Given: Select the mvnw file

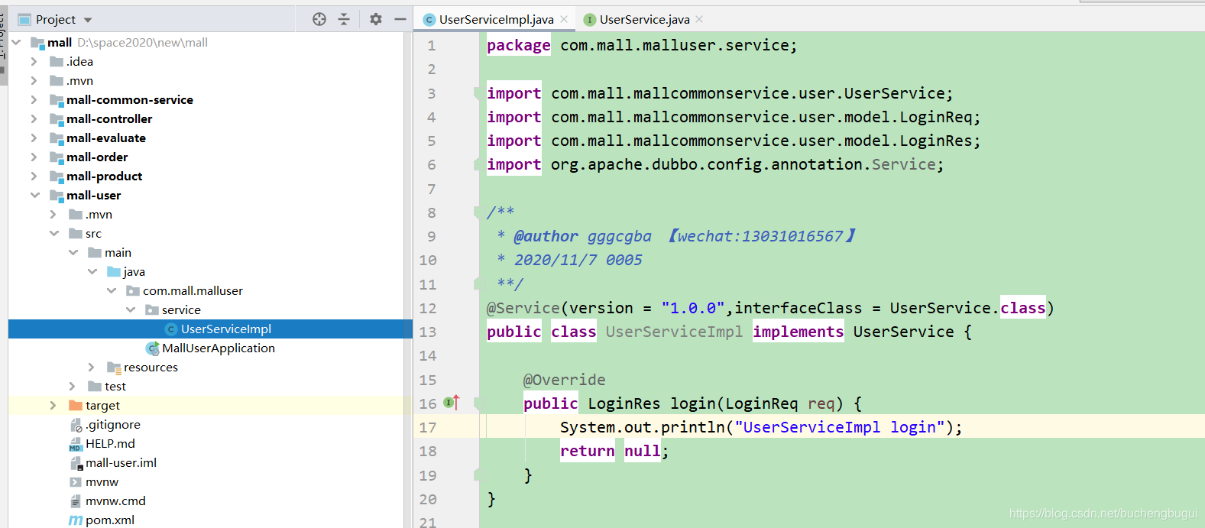Looking at the screenshot, I should (x=102, y=481).
